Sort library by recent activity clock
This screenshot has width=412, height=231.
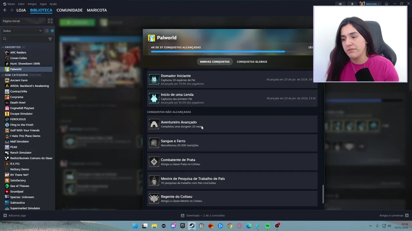[x=47, y=31]
